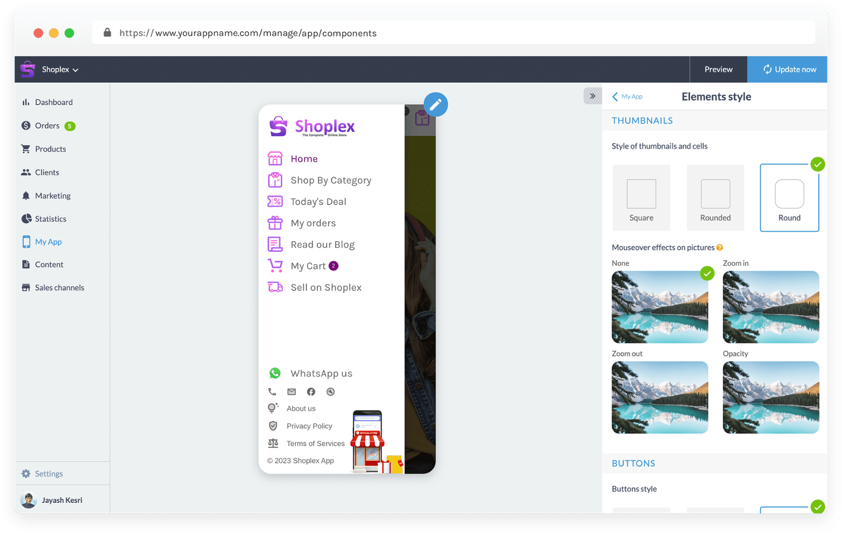842x534 pixels.
Task: Click the blue pencil edit icon
Action: (436, 104)
